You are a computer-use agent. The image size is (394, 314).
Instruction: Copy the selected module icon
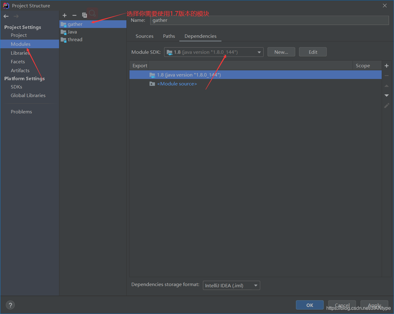(x=84, y=15)
